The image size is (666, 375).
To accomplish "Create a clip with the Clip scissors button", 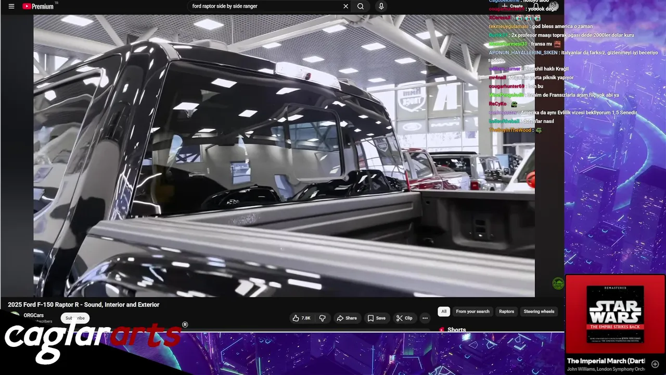I will [x=404, y=318].
